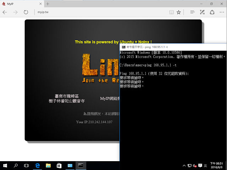Click 'Your IP:210.242.144.107' text
The width and height of the screenshot is (227, 170).
tap(94, 122)
